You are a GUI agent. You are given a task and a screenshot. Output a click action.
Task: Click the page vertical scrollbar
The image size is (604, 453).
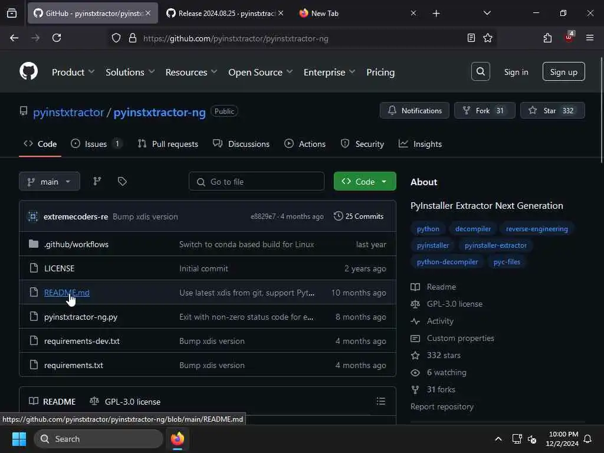click(x=601, y=110)
